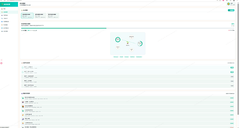Screen dimensions: 239x128
Task: Open the first sidebar item with red icon
Action: pyautogui.click(x=9, y=9)
